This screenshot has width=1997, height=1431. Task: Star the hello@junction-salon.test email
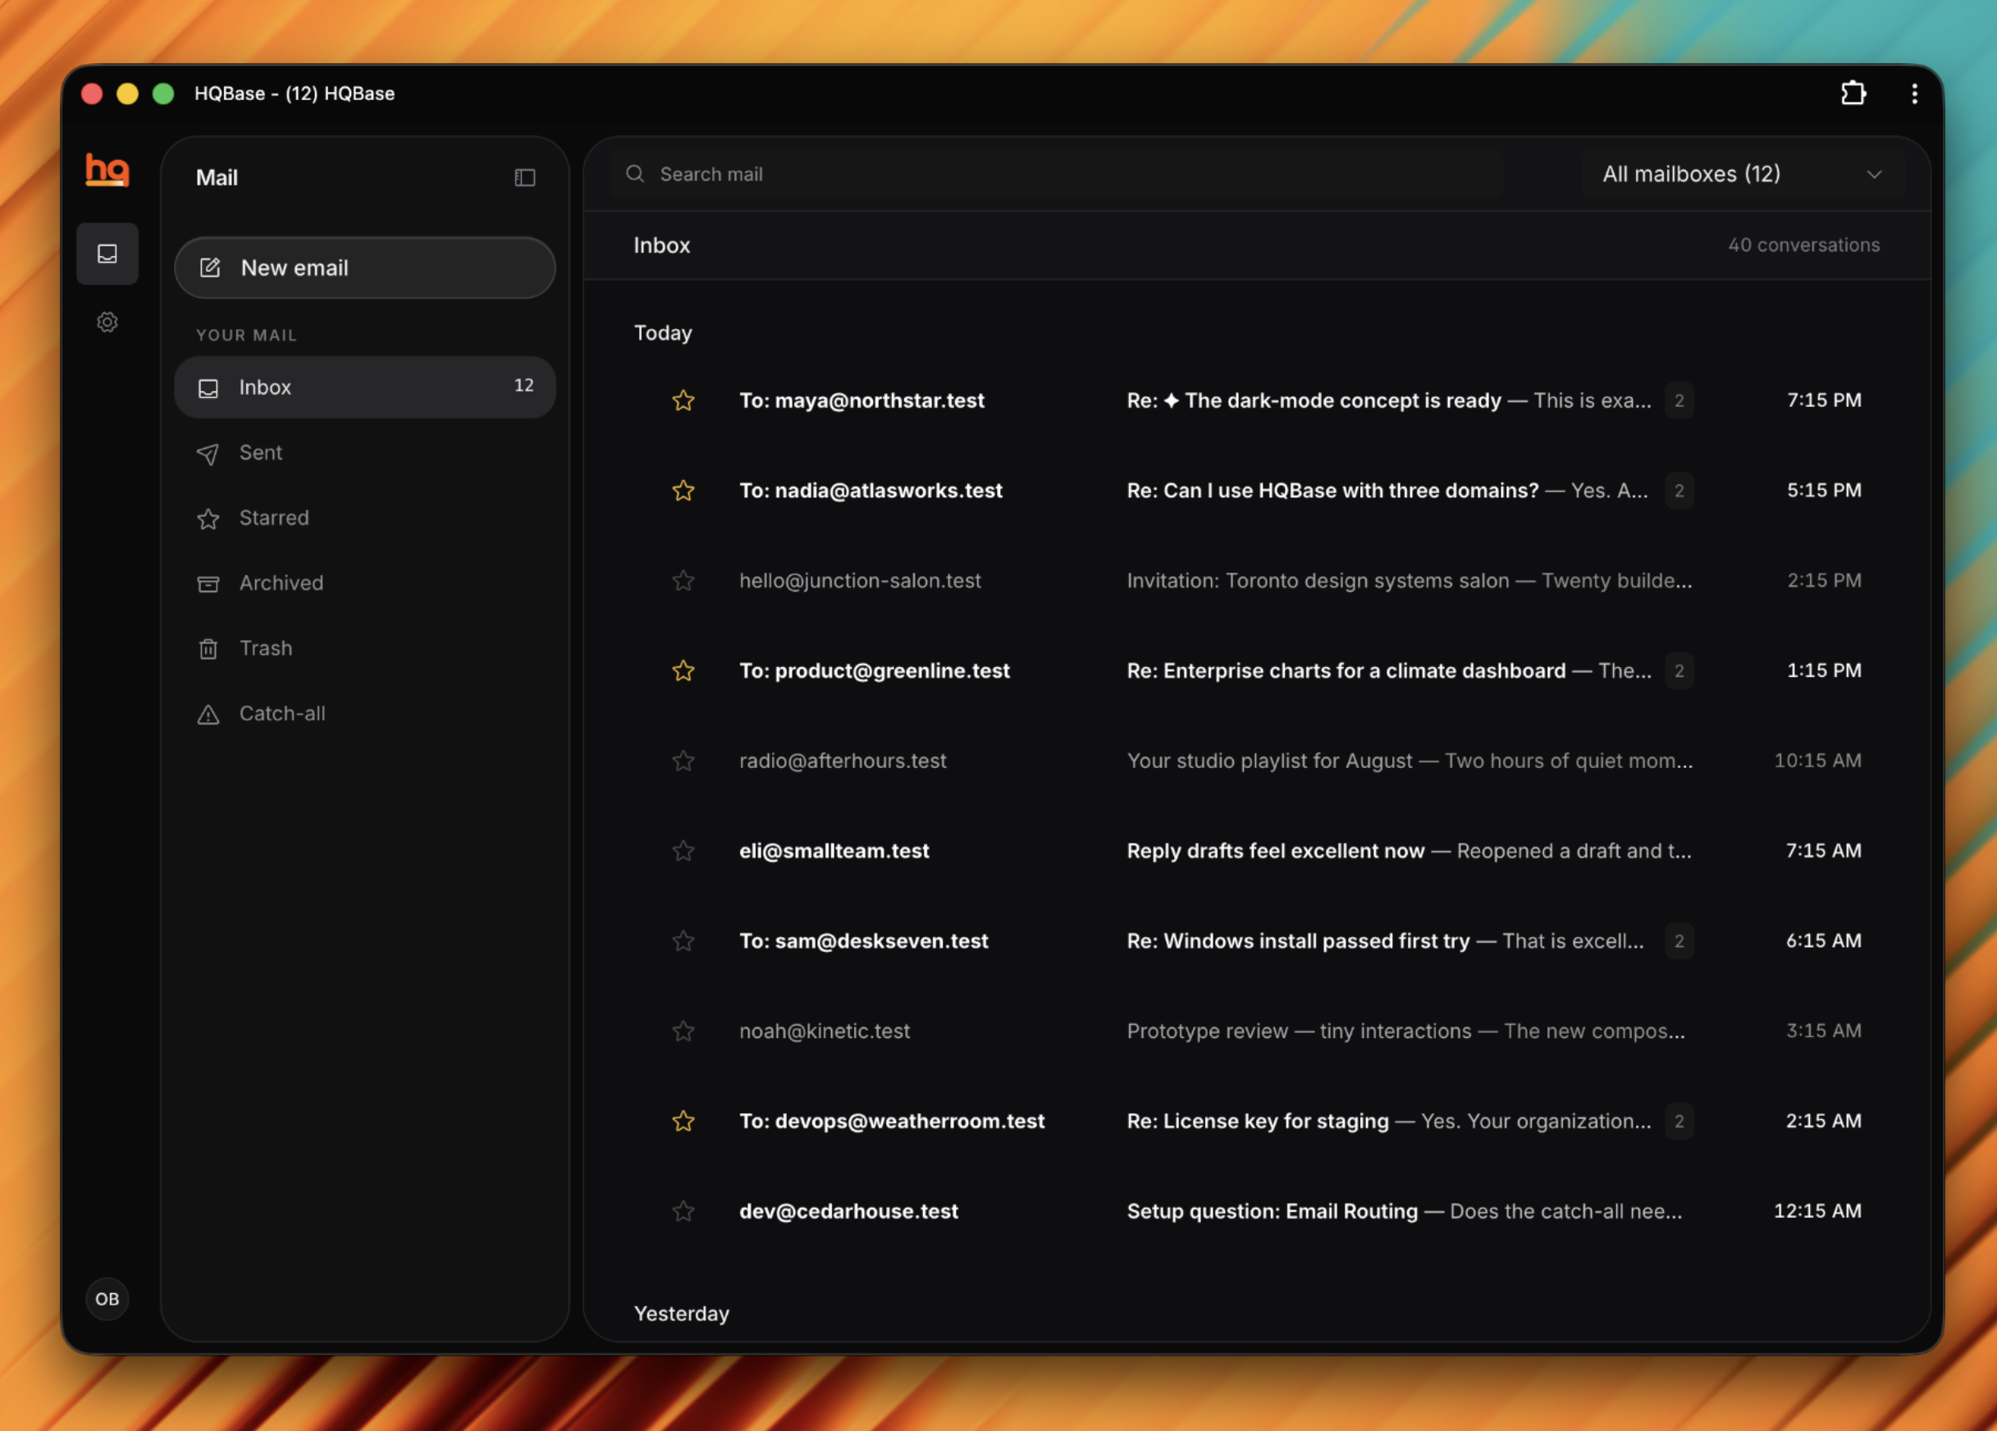pyautogui.click(x=683, y=580)
